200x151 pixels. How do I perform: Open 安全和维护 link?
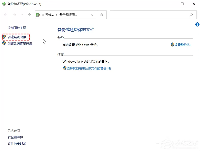(15, 137)
